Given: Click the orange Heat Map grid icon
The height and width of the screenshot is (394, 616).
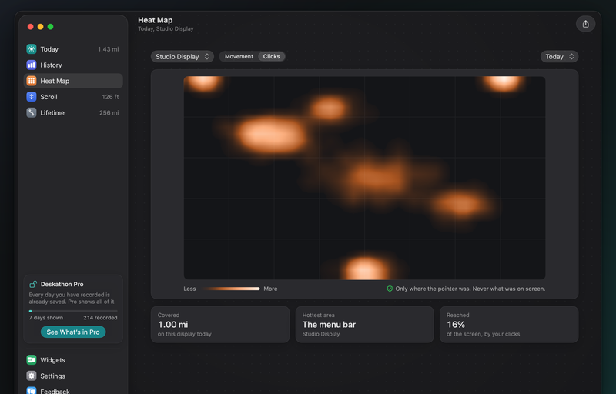Looking at the screenshot, I should pyautogui.click(x=32, y=81).
